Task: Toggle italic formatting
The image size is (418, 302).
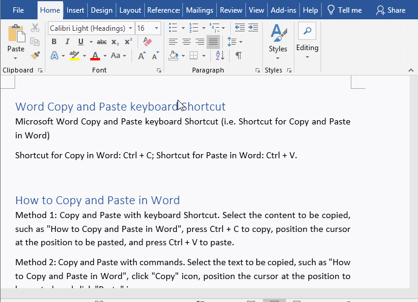Action: (x=67, y=42)
